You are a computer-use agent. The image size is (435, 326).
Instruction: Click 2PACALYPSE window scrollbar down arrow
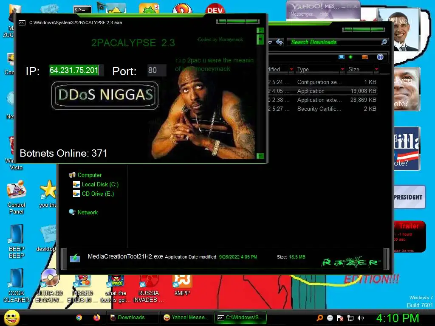[260, 156]
